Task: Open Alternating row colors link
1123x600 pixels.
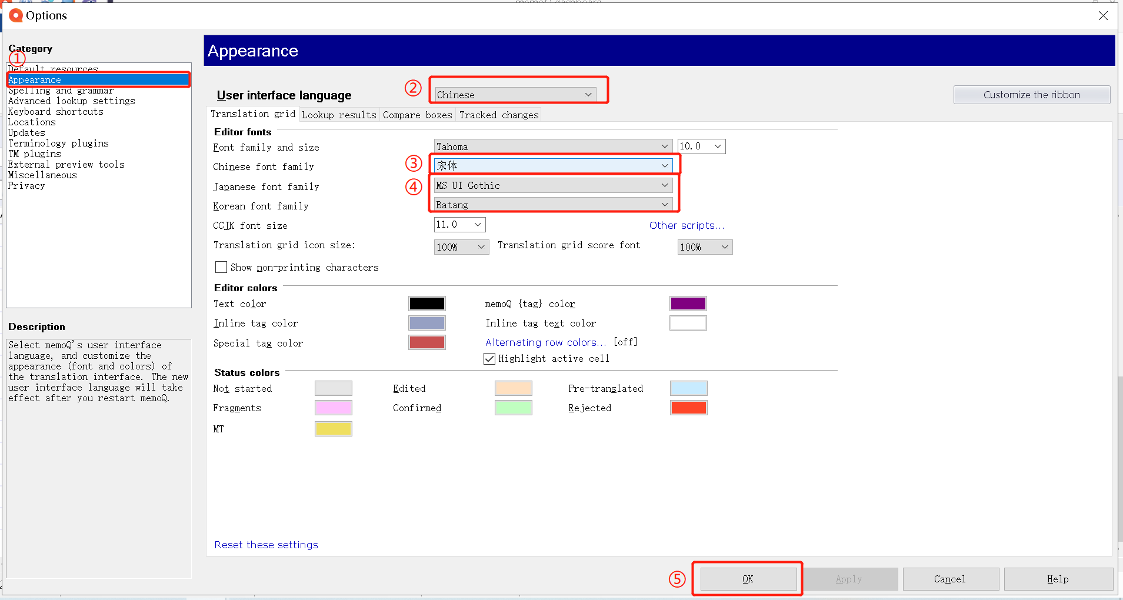Action: (x=545, y=342)
